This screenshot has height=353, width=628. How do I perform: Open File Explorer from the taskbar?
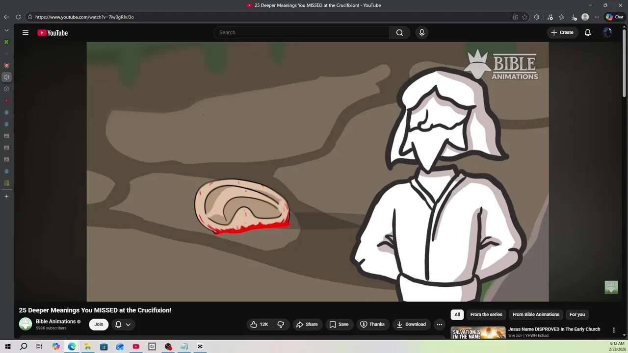(88, 347)
